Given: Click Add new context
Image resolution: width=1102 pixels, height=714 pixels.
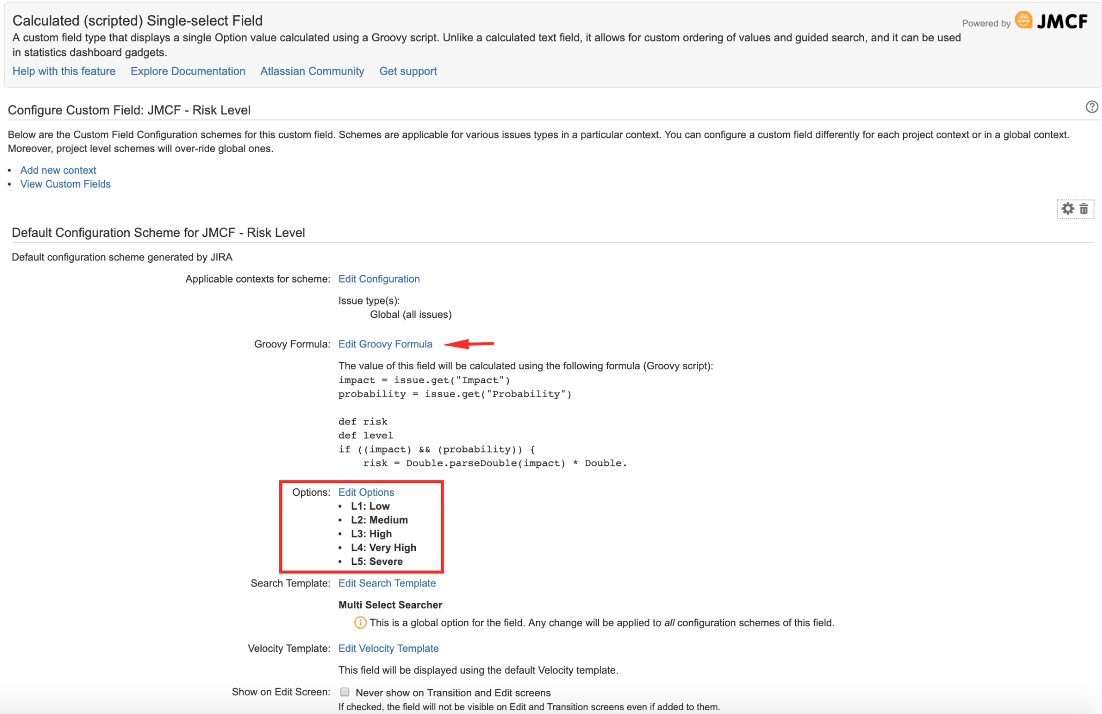Looking at the screenshot, I should [x=58, y=170].
